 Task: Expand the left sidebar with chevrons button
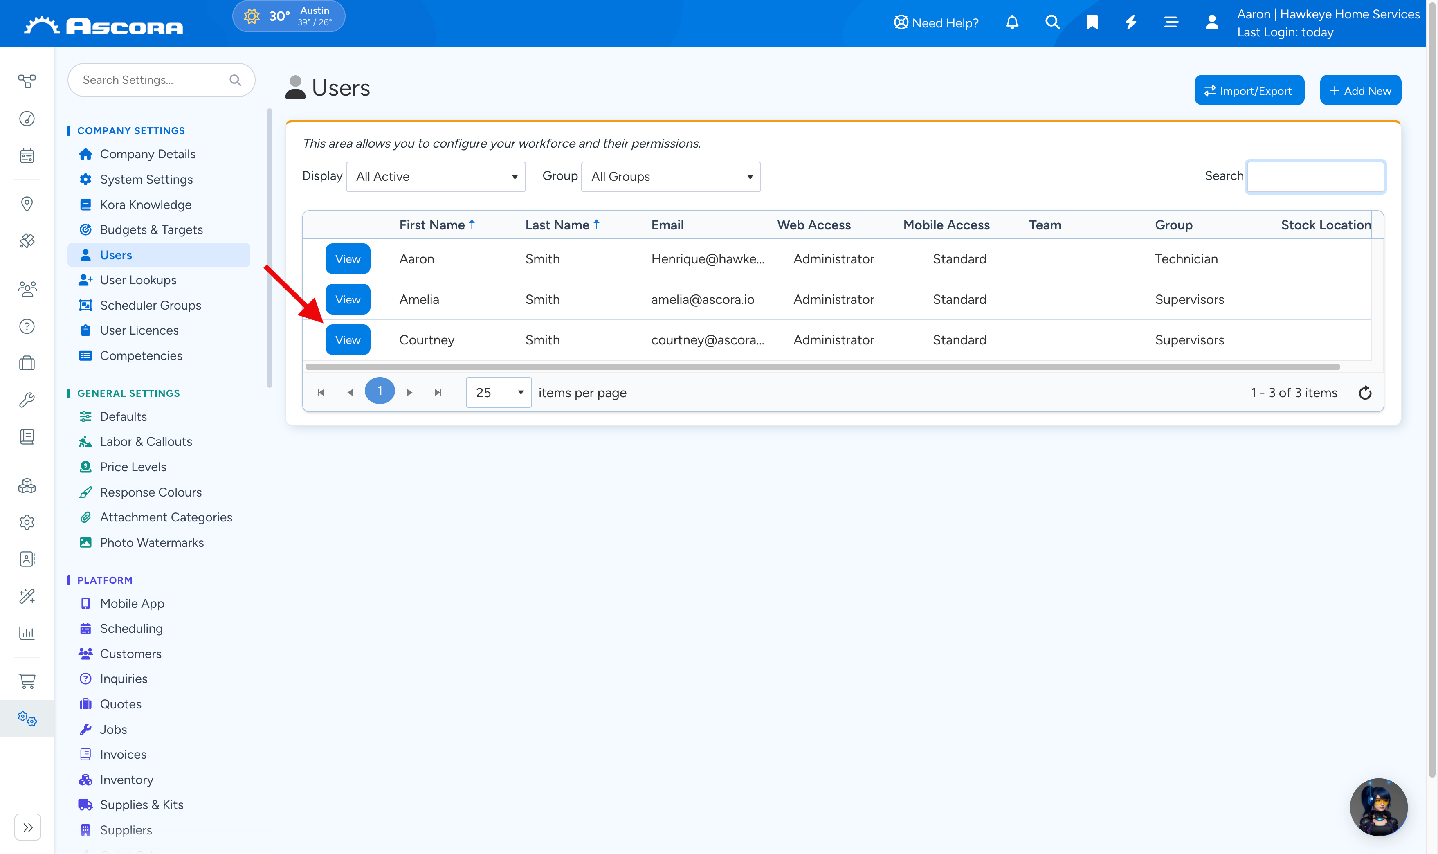(x=28, y=827)
